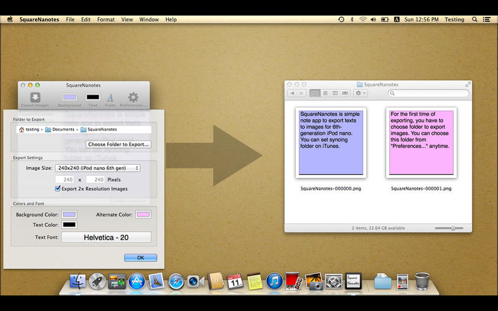This screenshot has height=311, width=498.
Task: Open the Edit menu
Action: pyautogui.click(x=86, y=19)
